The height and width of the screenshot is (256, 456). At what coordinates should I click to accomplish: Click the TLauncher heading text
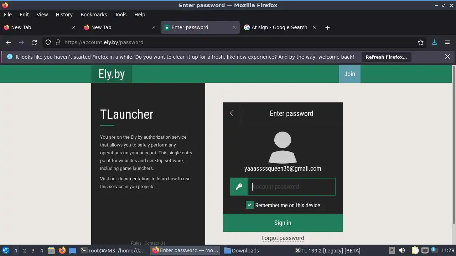point(126,114)
